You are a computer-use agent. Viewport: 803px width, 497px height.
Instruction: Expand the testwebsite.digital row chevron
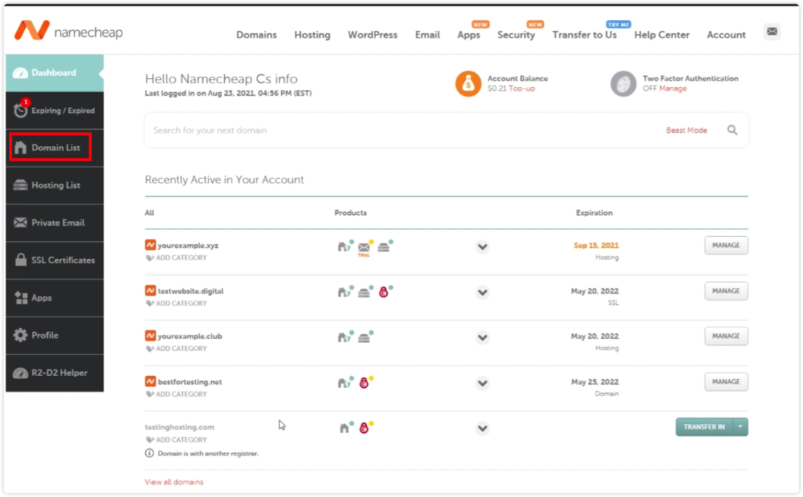point(482,293)
